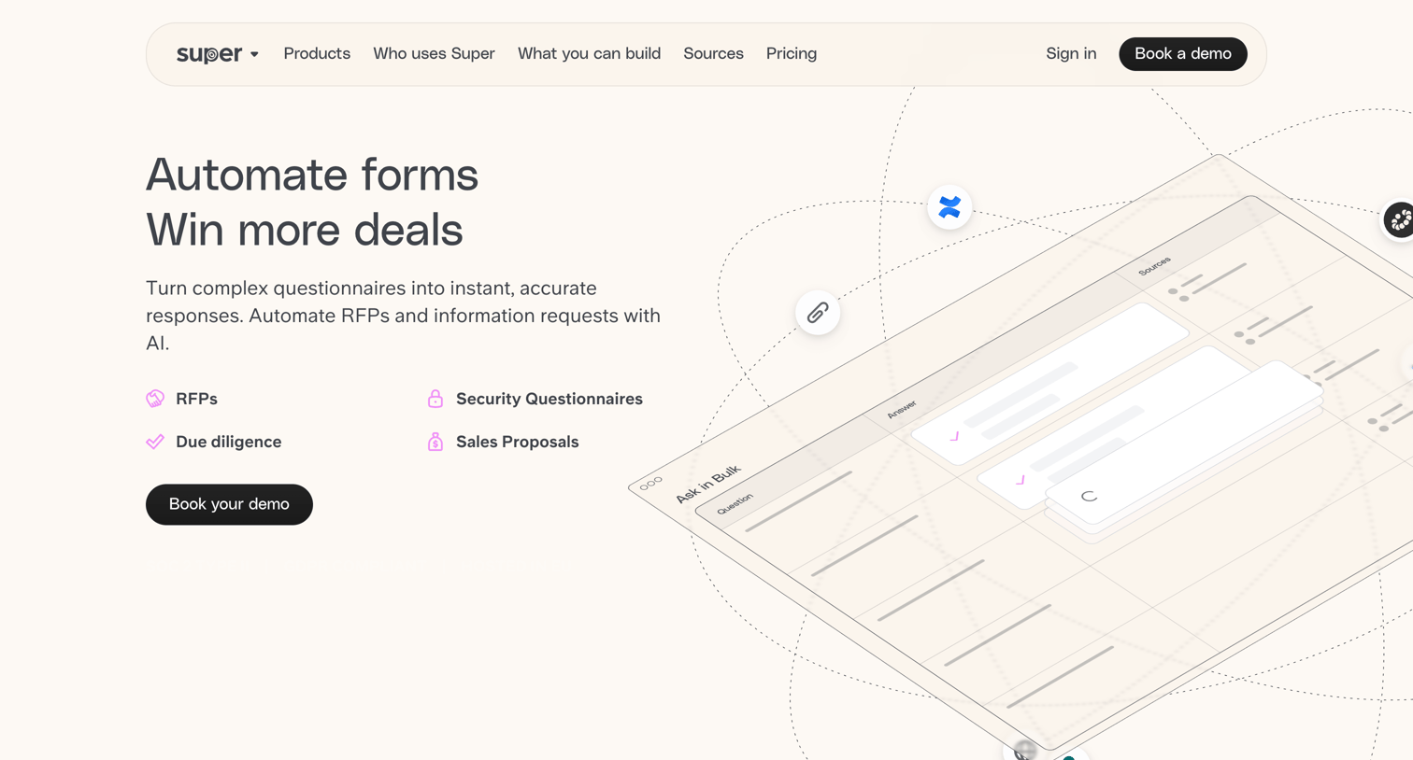The image size is (1413, 760).
Task: Open the Pricing page
Action: tap(792, 54)
